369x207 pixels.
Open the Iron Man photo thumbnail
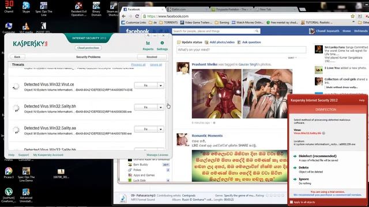point(217,94)
